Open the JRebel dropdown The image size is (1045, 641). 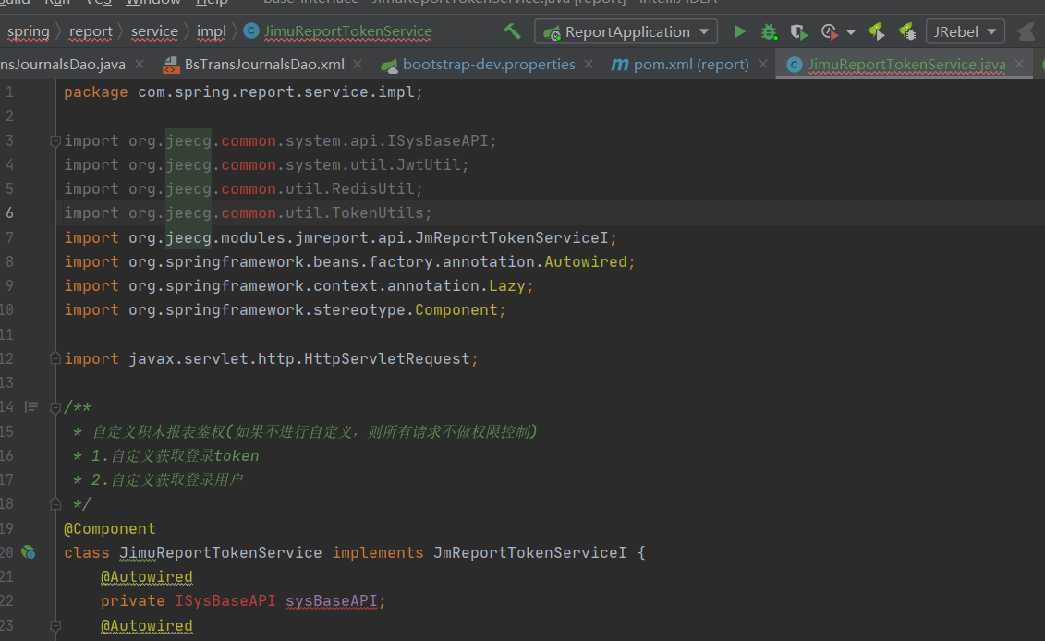click(965, 31)
